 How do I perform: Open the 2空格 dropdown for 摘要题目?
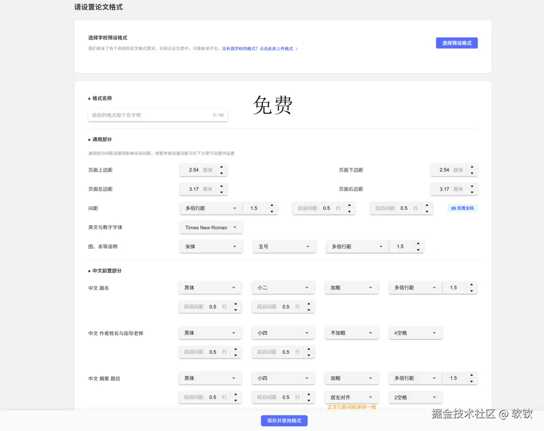(x=415, y=397)
